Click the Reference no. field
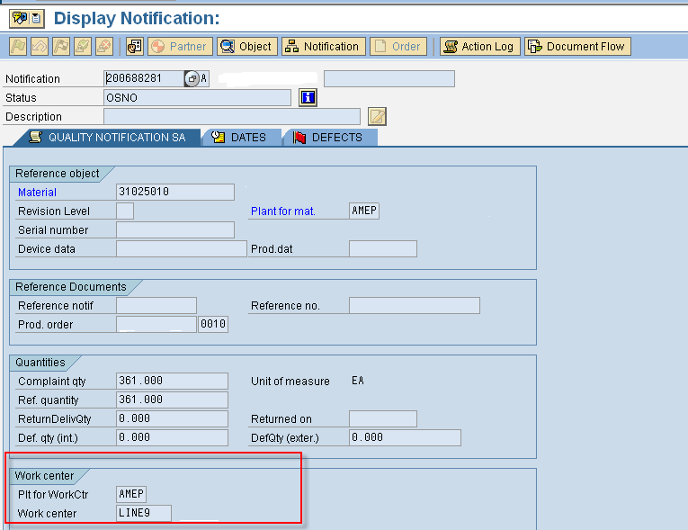This screenshot has height=530, width=688. tap(415, 305)
